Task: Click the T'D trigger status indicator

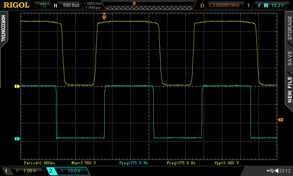Action: click(43, 5)
